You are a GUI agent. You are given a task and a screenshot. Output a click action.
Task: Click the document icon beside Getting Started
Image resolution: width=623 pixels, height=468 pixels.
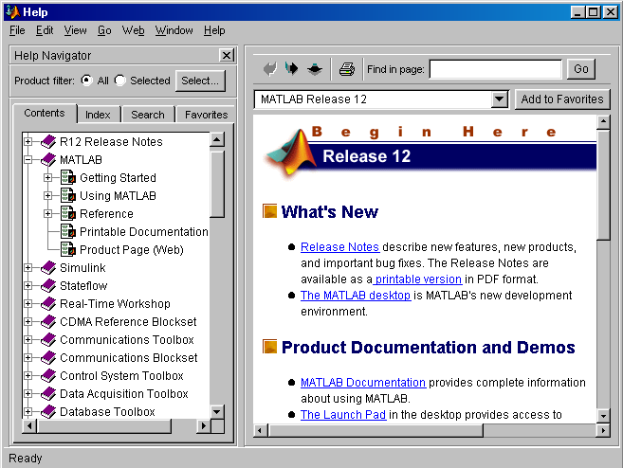pos(68,177)
